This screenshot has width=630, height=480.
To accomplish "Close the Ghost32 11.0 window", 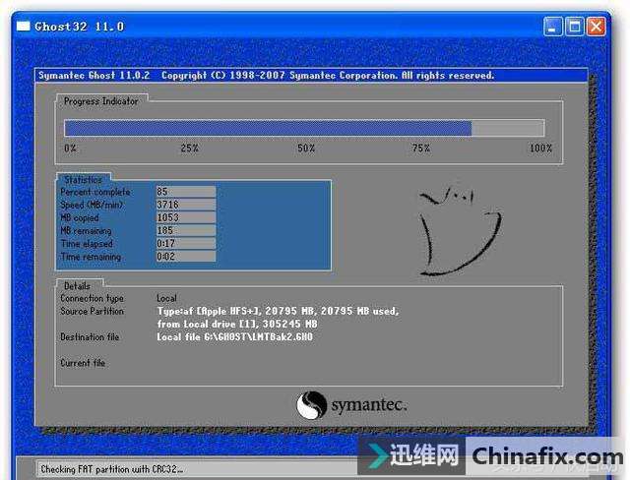I will (x=597, y=27).
